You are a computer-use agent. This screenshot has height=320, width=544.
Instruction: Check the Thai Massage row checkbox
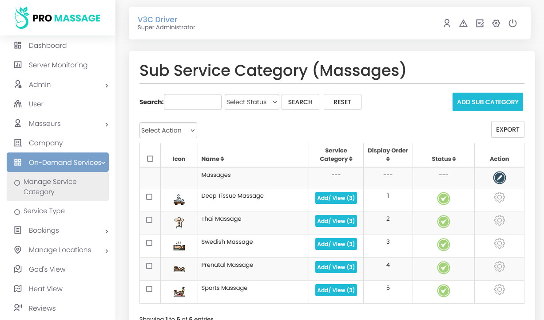[x=149, y=220]
